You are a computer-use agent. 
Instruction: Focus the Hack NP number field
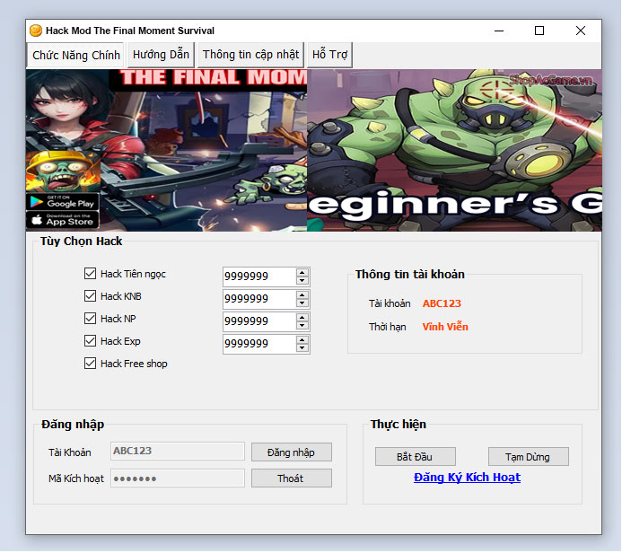click(x=259, y=321)
